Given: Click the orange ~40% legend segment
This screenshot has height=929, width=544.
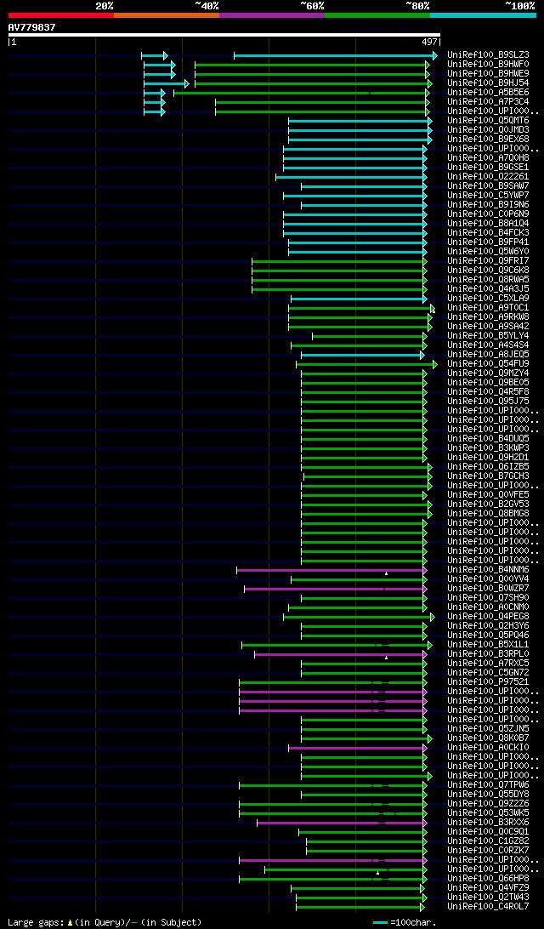Looking at the screenshot, I should coord(167,14).
